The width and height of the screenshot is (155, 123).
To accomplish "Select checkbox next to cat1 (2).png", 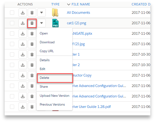I will coord(12,23).
